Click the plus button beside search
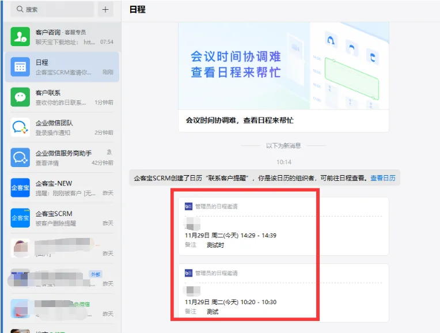This screenshot has width=440, height=333. 105,9
